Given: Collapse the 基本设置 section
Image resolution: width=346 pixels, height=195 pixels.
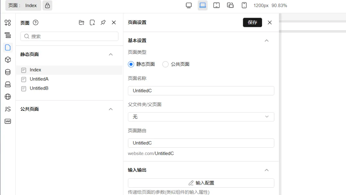Looking at the screenshot, I should point(267,41).
